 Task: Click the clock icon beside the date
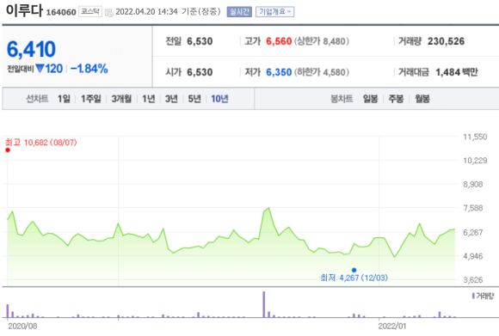coord(109,13)
